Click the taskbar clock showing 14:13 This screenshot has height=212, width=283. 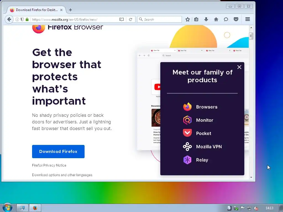point(269,208)
